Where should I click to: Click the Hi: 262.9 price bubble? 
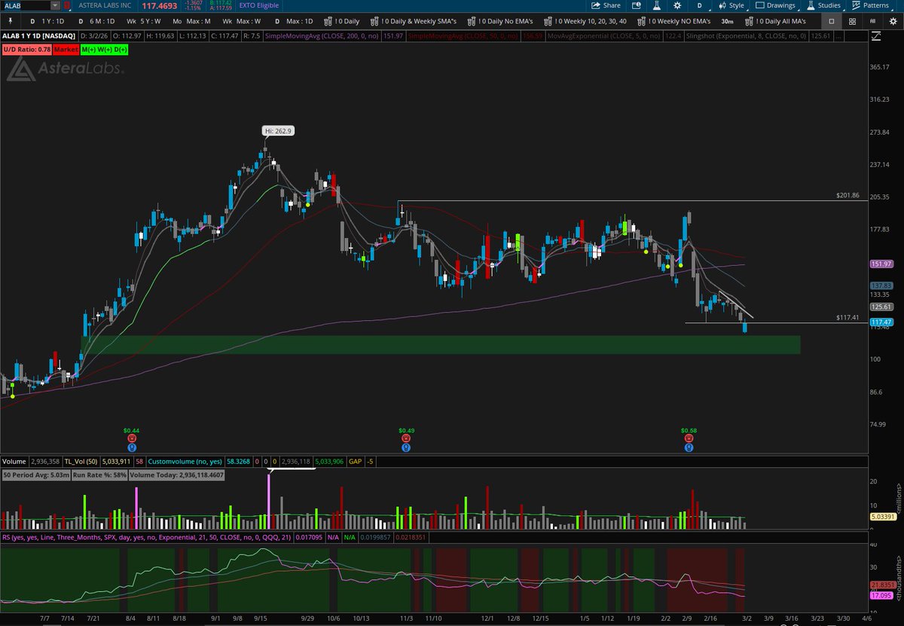pos(279,130)
